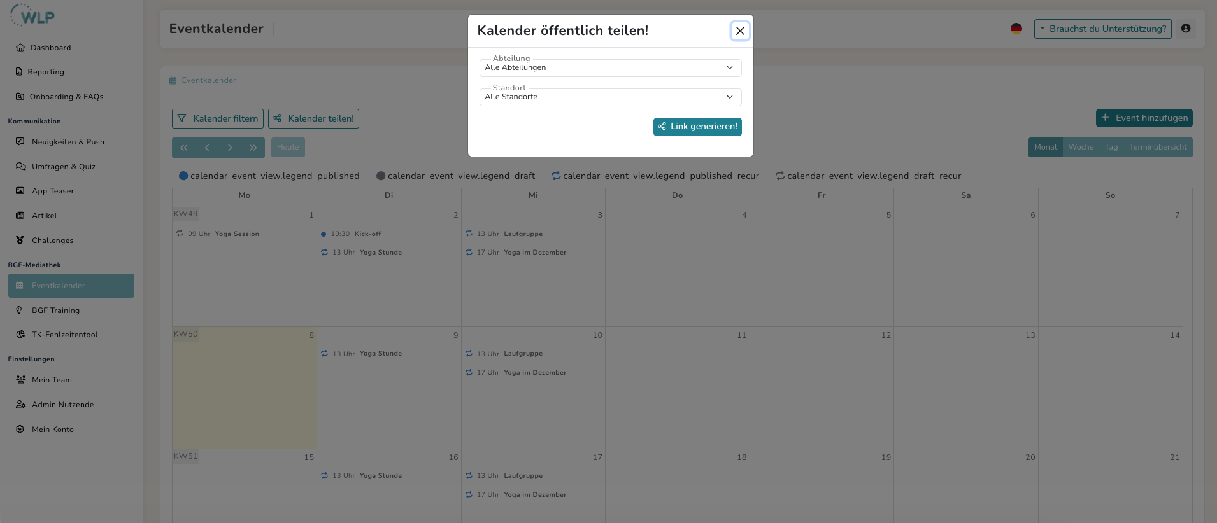The height and width of the screenshot is (523, 1217).
Task: Click the KW50 week label
Action: click(x=186, y=335)
